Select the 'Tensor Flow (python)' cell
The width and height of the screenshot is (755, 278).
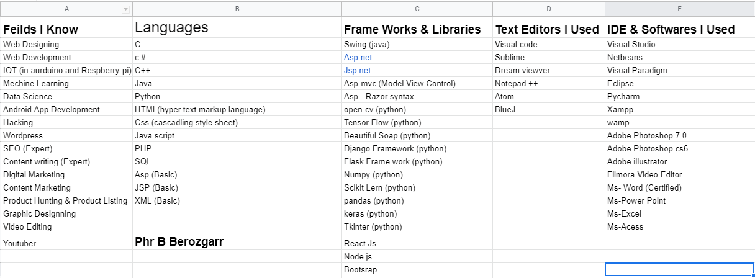coord(417,122)
